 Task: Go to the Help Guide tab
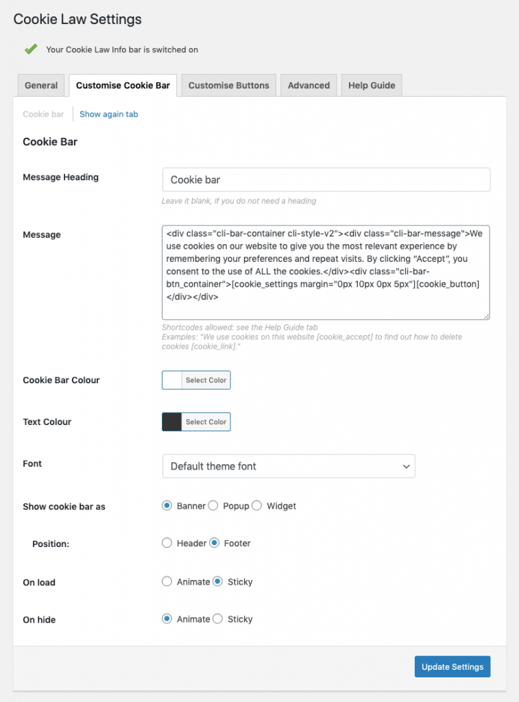click(x=372, y=85)
